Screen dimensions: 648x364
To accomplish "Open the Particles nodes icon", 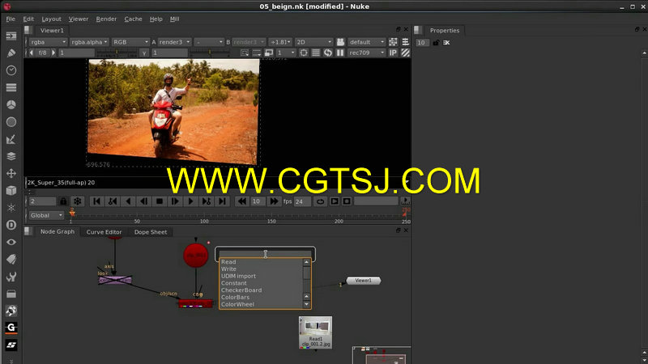I will tap(11, 208).
